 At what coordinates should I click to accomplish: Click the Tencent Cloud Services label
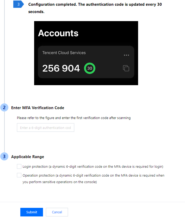(x=64, y=53)
